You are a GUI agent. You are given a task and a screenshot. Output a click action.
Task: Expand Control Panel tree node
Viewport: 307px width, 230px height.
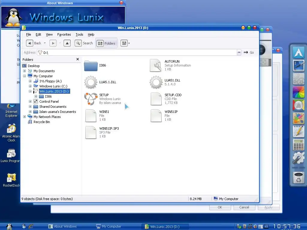30,102
